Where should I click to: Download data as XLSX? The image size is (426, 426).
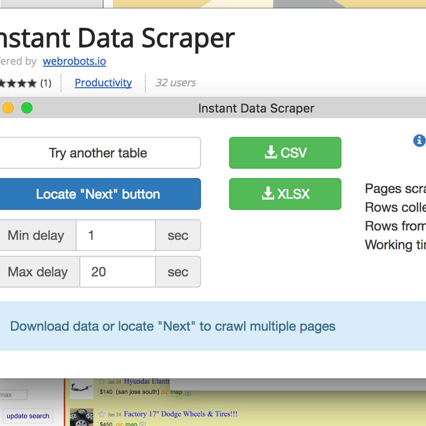pos(285,194)
